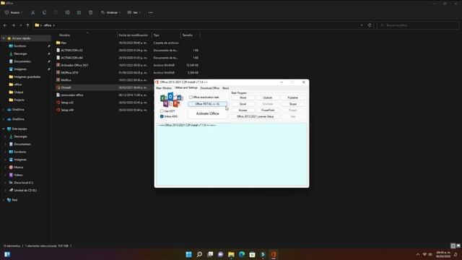Switch to Main Window tab
462x260 pixels.
pyautogui.click(x=164, y=88)
